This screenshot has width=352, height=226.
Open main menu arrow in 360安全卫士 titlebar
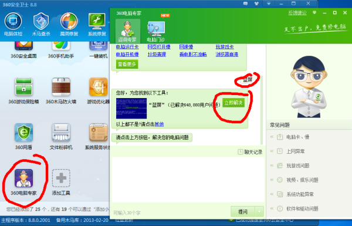pyautogui.click(x=269, y=4)
